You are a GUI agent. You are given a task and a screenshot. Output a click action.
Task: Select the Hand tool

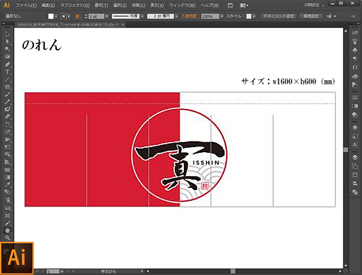(7, 230)
